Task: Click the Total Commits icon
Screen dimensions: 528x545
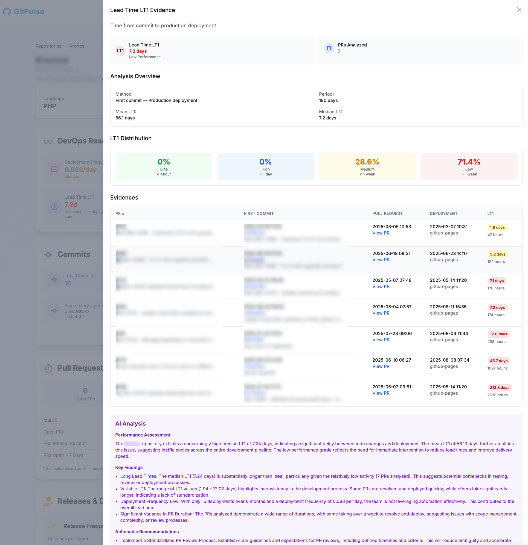Action: tap(54, 280)
